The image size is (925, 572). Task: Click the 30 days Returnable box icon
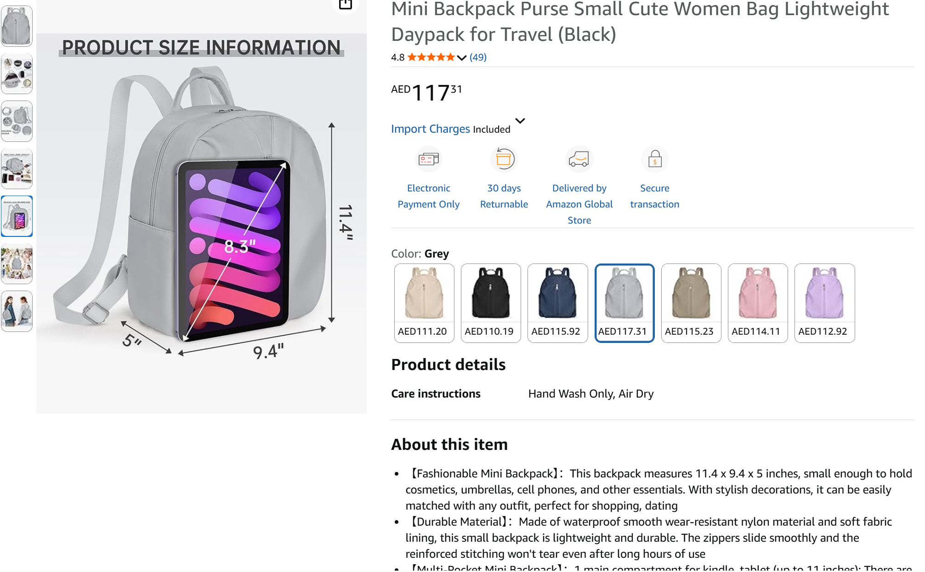click(504, 159)
